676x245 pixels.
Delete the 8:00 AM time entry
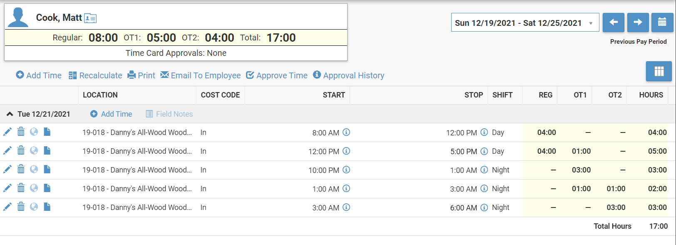(21, 132)
